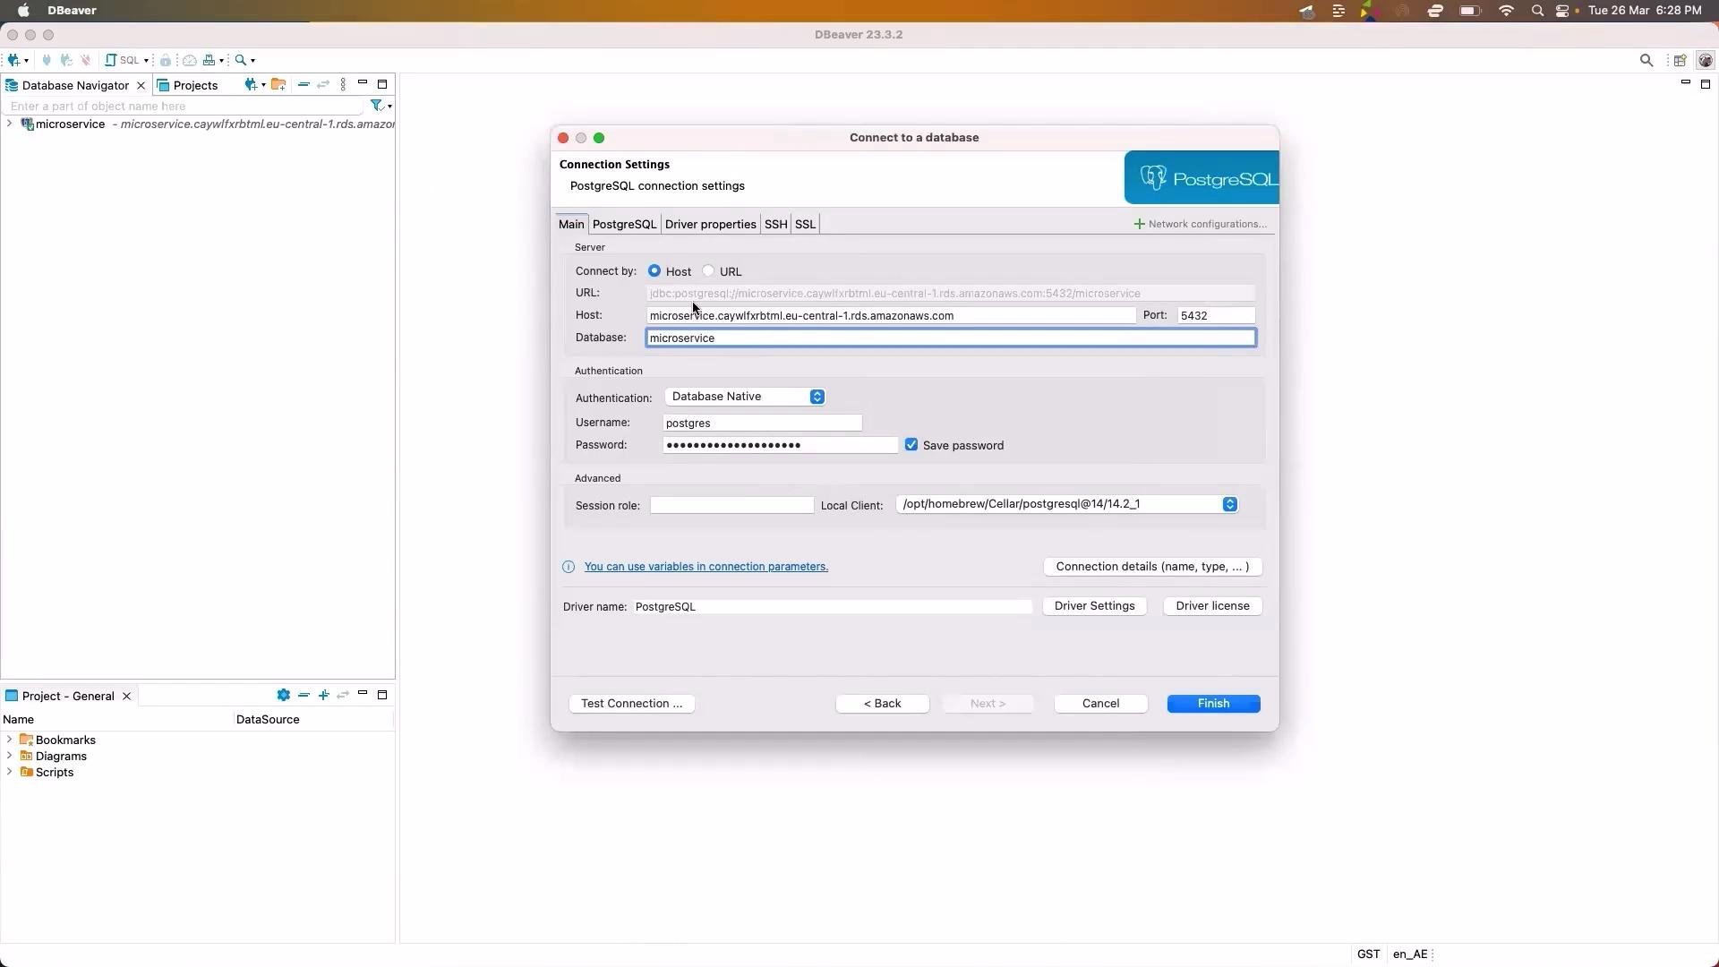
Task: Open dropdown arrow beside filter funnel icon
Action: coord(389,107)
